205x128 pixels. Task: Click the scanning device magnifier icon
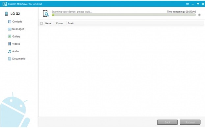tap(46, 13)
